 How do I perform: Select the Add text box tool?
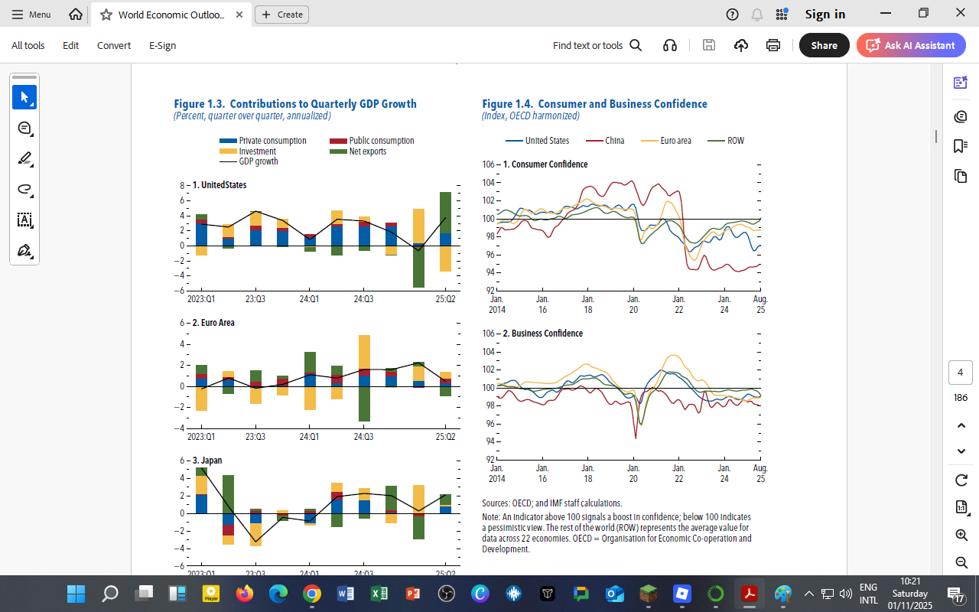tap(24, 220)
